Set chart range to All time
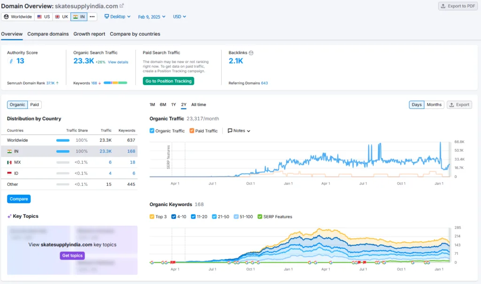The width and height of the screenshot is (481, 284). pos(199,105)
